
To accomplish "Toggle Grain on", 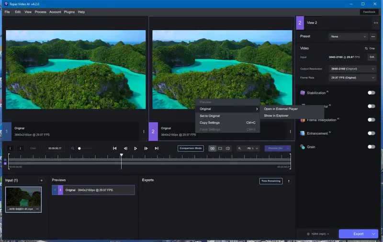I will click(x=371, y=147).
